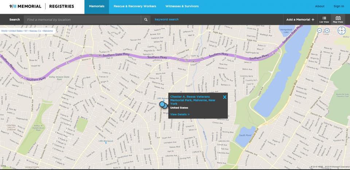Click Valley Stream State Park label

coord(59,78)
